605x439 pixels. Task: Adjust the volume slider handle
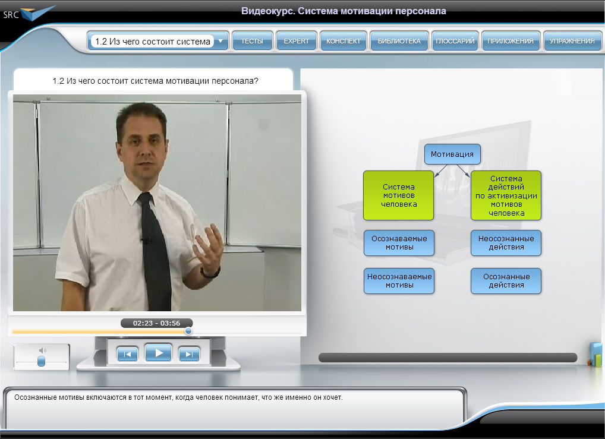point(41,361)
